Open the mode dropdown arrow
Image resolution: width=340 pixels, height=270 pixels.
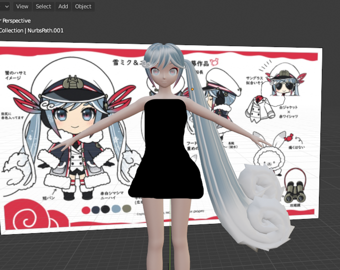(6, 6)
